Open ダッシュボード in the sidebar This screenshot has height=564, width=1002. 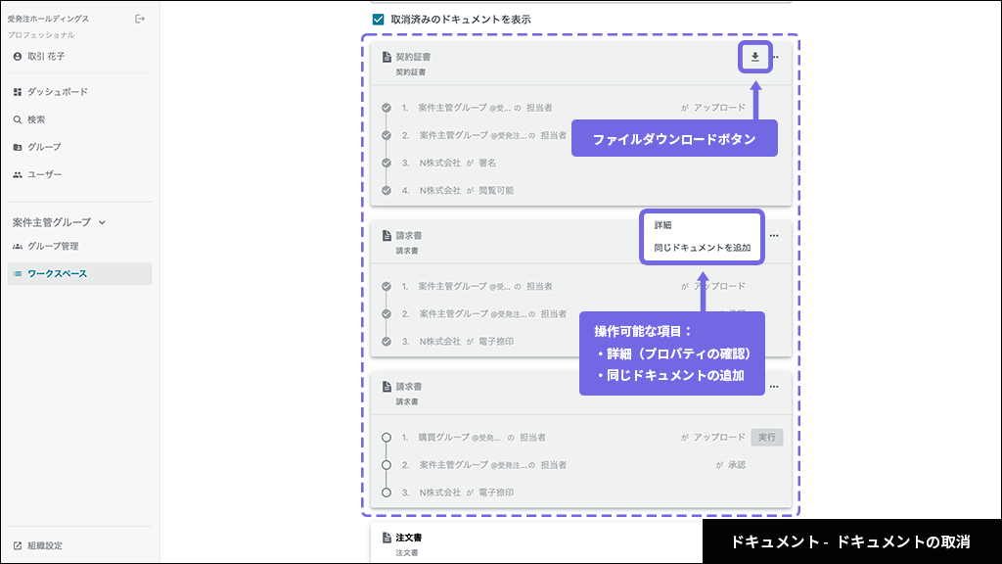pyautogui.click(x=80, y=92)
